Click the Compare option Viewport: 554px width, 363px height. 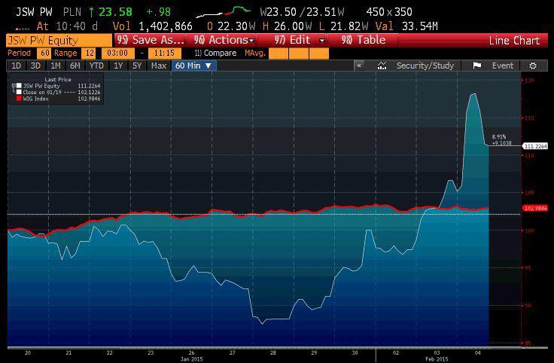point(215,53)
